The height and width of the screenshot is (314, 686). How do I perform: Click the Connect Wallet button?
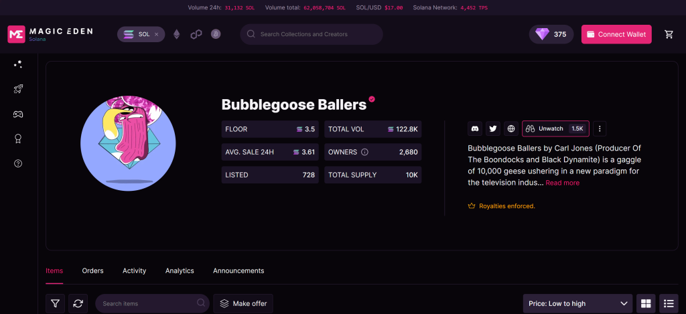click(x=616, y=34)
